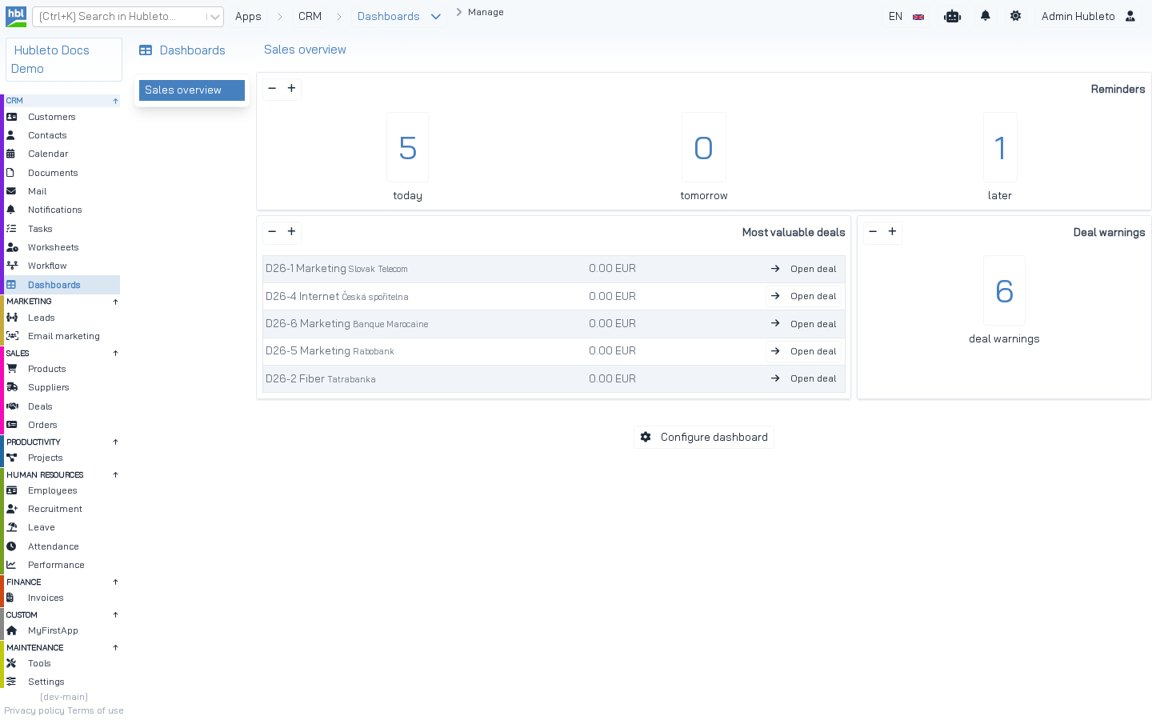Open deal D26-1 Marketing Slovak Telecom
The image size is (1152, 720).
tap(804, 269)
